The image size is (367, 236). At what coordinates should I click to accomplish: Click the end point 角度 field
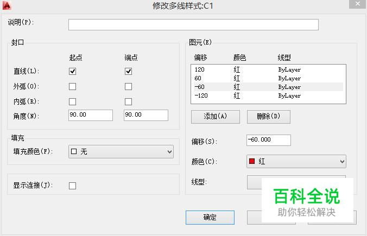tap(146, 115)
